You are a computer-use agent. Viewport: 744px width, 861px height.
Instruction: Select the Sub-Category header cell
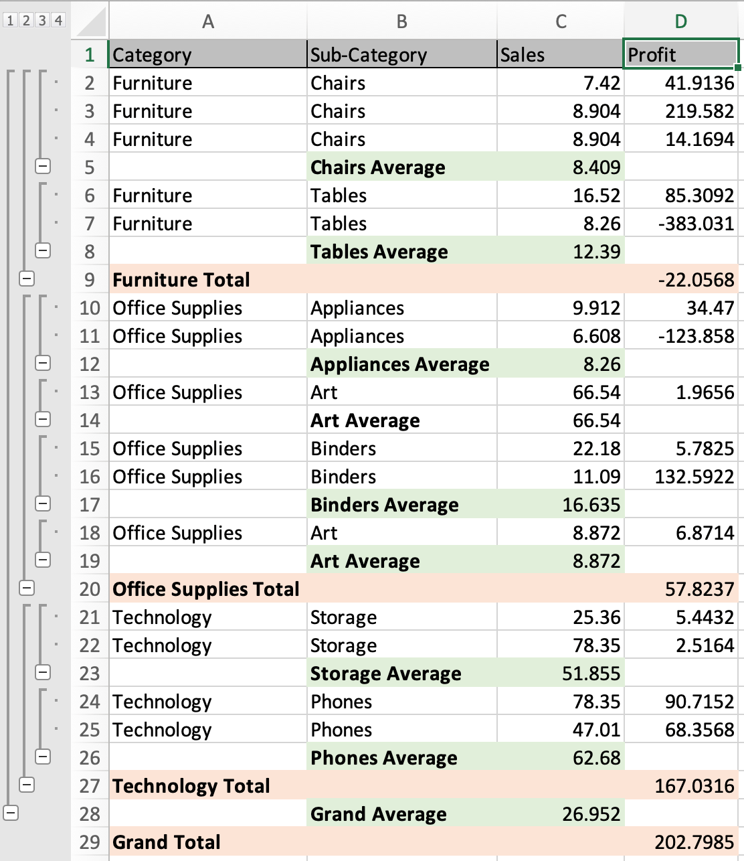click(x=401, y=55)
